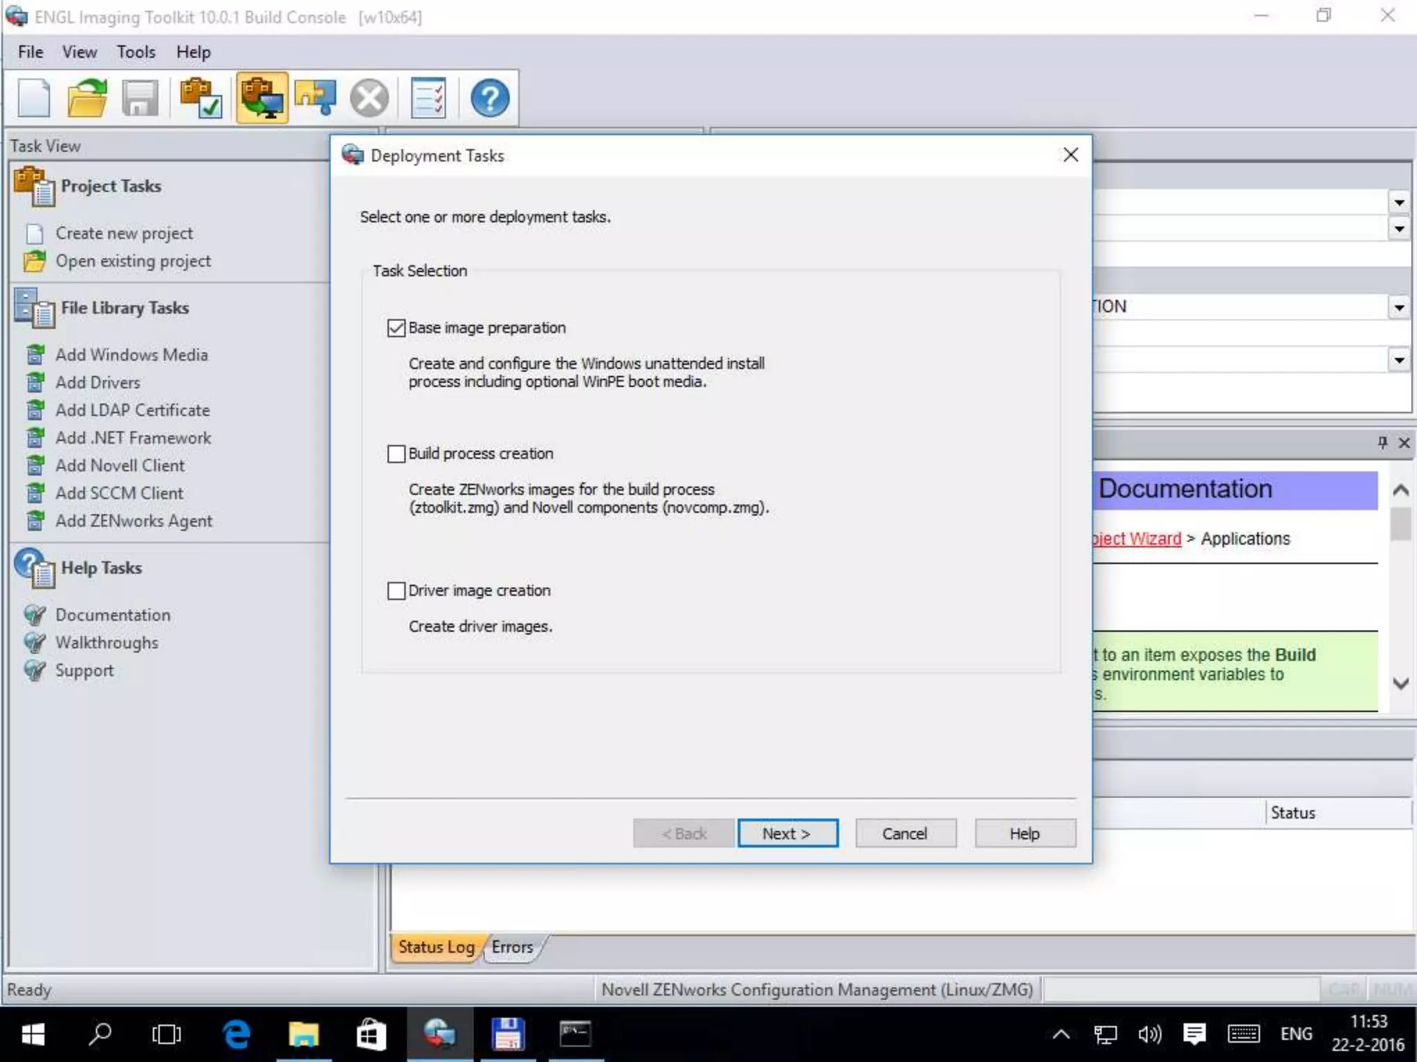Click the icon beside Add Novell Client
The image size is (1417, 1062).
tap(35, 465)
